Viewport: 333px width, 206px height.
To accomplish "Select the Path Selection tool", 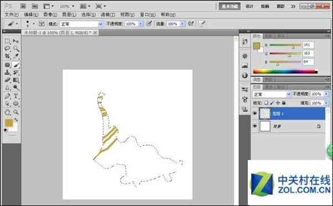I will point(7,104).
